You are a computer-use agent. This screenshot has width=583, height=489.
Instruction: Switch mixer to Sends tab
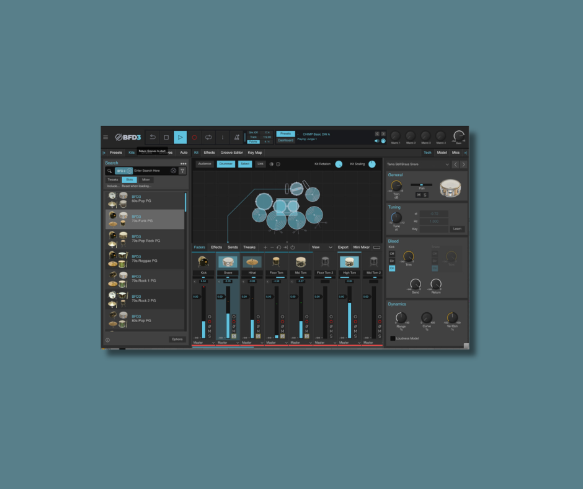point(233,248)
